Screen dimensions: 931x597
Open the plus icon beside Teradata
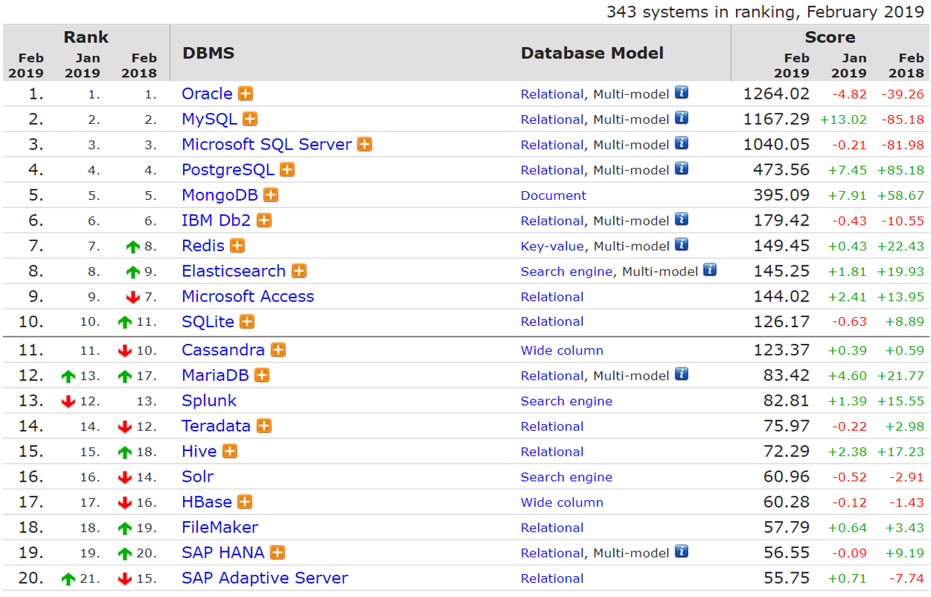[x=264, y=426]
